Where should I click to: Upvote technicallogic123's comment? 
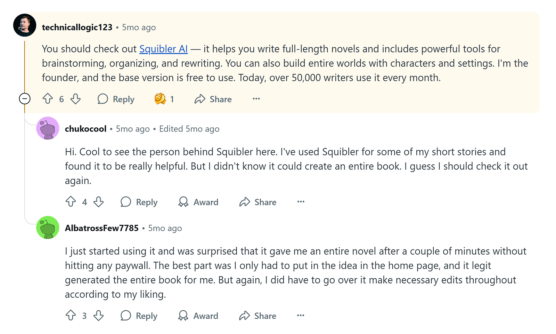click(x=48, y=99)
